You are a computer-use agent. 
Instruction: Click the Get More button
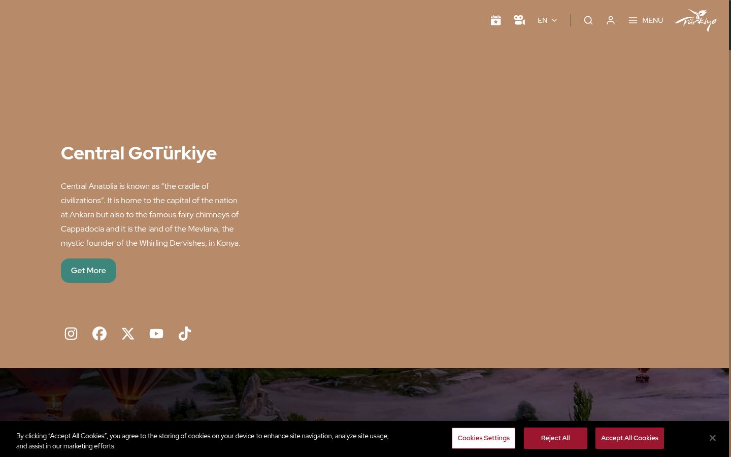click(88, 271)
